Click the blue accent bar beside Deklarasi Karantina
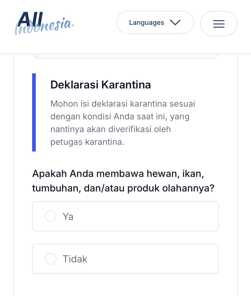The image size is (251, 296). point(34,112)
